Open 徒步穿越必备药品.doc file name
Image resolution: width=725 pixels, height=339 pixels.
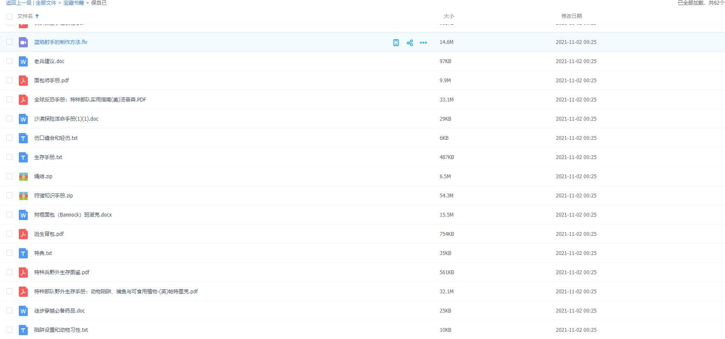click(x=59, y=311)
